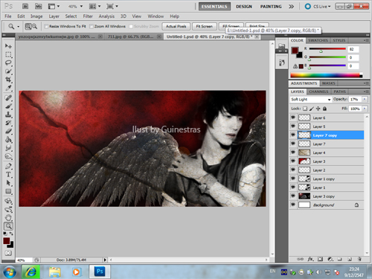Select Layer 1 copy in layers list

(x=327, y=179)
